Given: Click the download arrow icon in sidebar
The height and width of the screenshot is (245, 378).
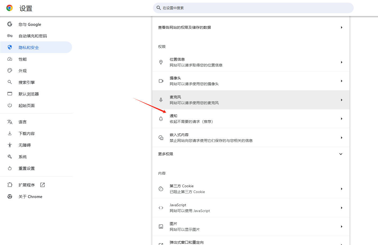Looking at the screenshot, I should [x=10, y=133].
